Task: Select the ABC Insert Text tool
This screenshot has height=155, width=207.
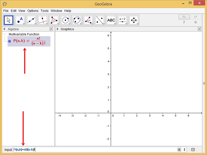Action: pos(111,20)
